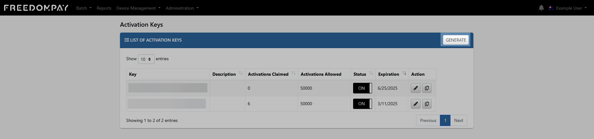Go to Next page of entries
Screen dimensions: 594x139
[x=459, y=120]
